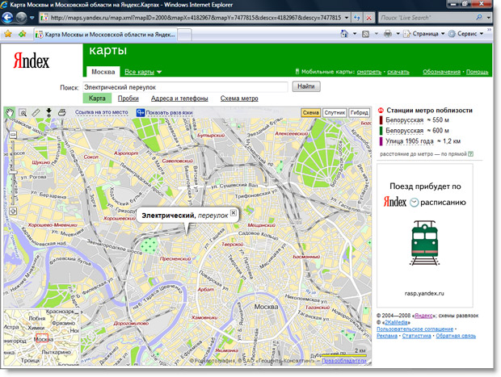Viewport: 501px width, 377px height.
Task: Click the Live Search magnifier icon
Action: 478,17
